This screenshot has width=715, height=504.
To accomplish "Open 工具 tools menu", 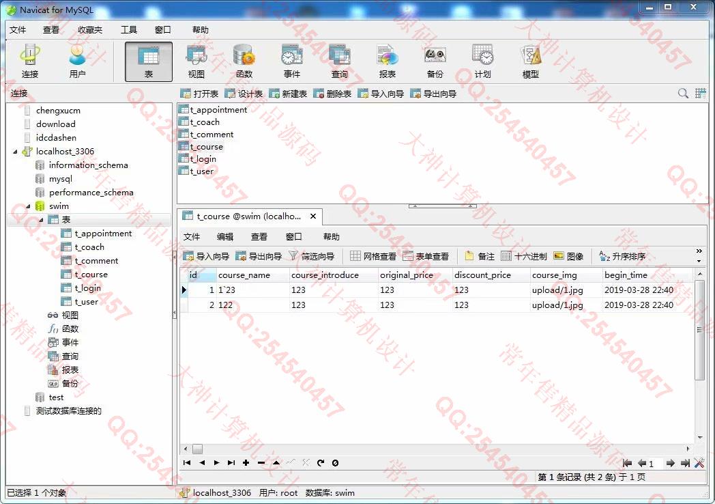I will (x=128, y=29).
